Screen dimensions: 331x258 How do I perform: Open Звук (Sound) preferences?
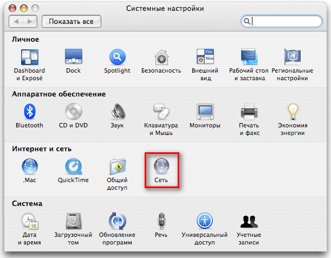[x=117, y=112]
